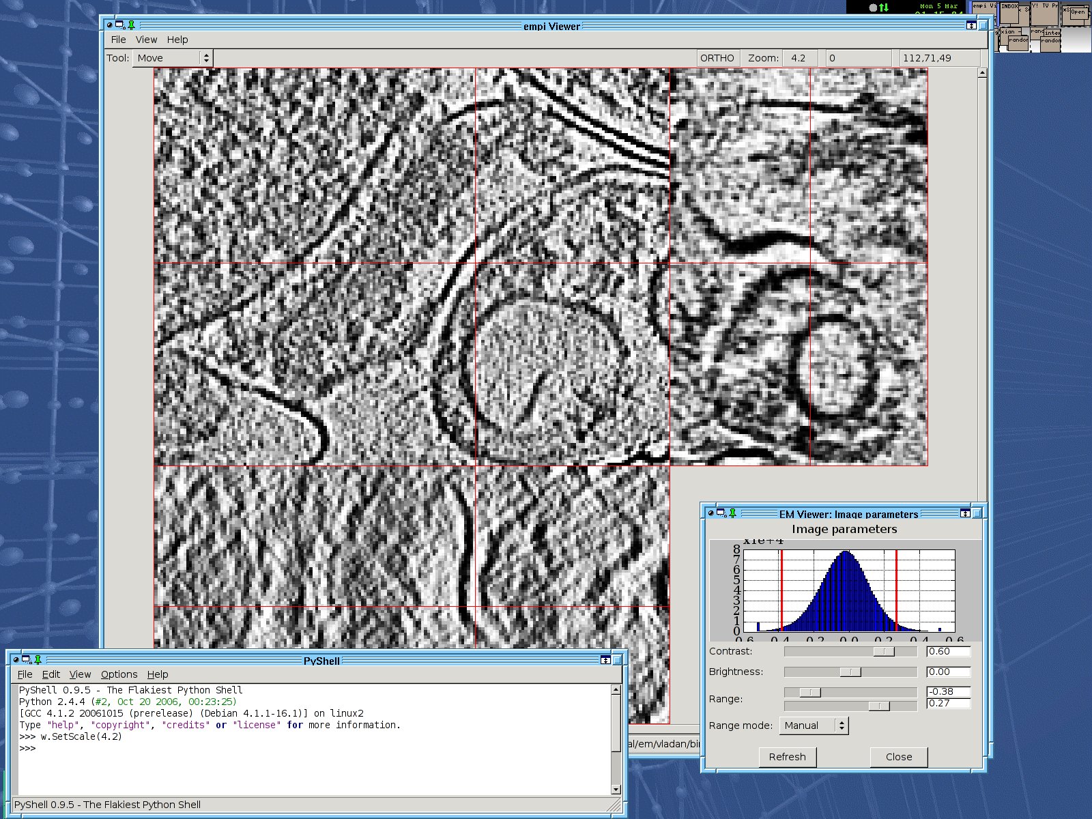Click the PyShell scrollbar down arrow
Viewport: 1092px width, 819px height.
click(x=616, y=790)
